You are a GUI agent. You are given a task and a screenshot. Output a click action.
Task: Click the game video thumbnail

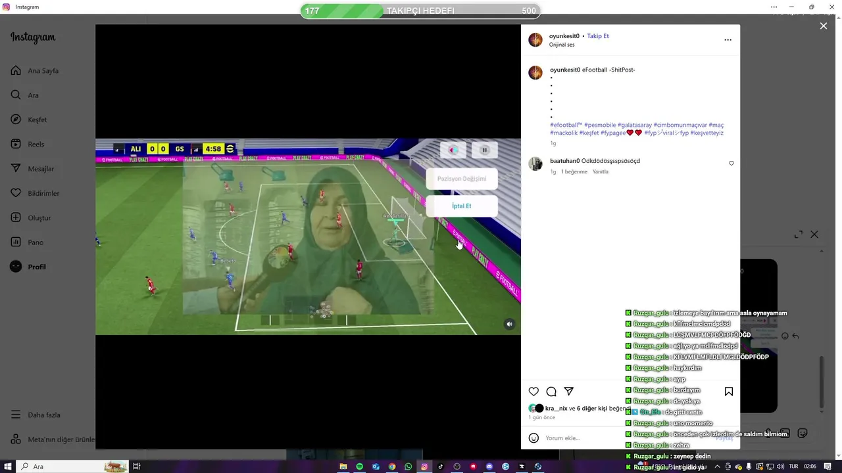(308, 236)
